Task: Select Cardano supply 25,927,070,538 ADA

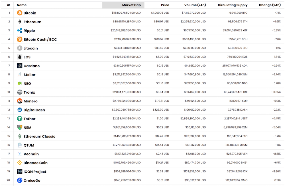Action: 235,65
